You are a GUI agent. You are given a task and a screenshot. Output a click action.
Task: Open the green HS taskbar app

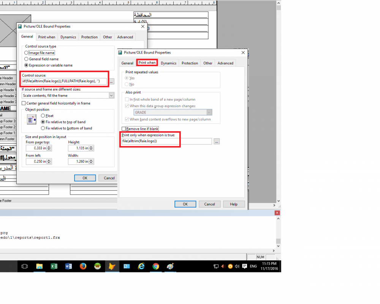[97, 266]
